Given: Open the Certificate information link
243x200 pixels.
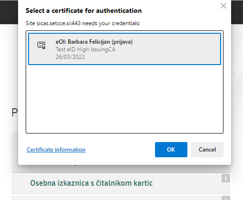Looking at the screenshot, I should point(56,150).
